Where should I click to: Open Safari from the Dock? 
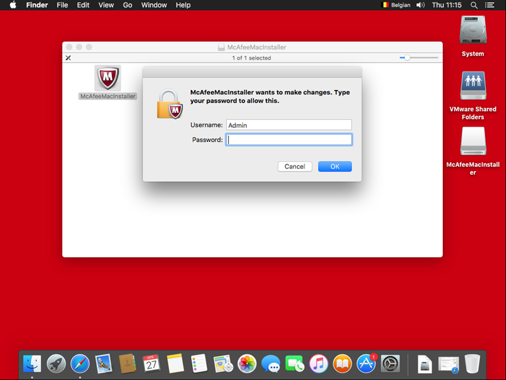click(x=80, y=364)
